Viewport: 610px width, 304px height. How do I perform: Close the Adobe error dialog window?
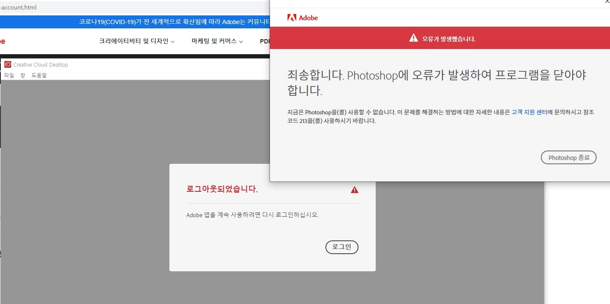[607, 3]
